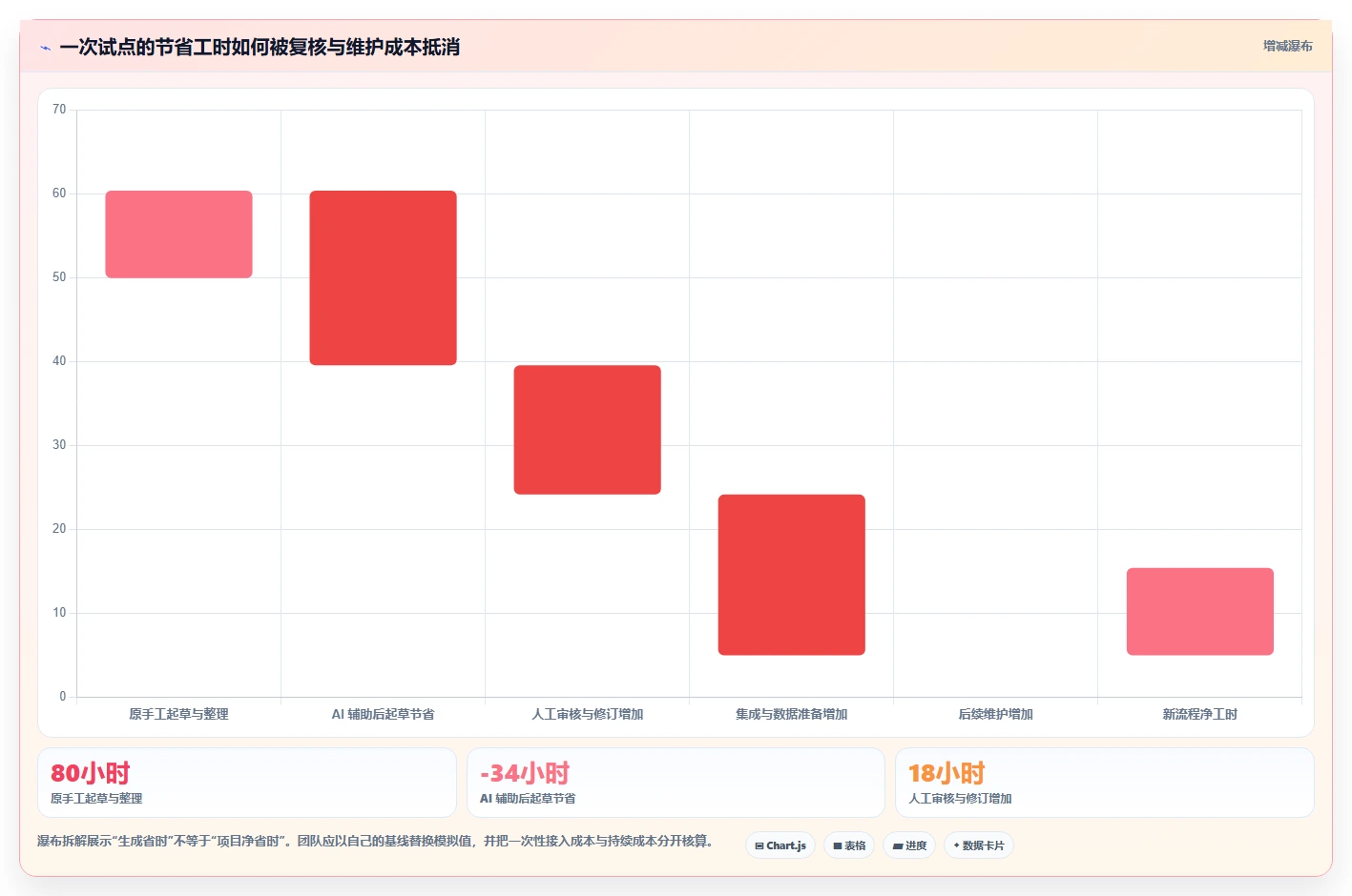This screenshot has height=896, width=1352.
Task: Open the 18小时 stat card
Action: [1105, 783]
